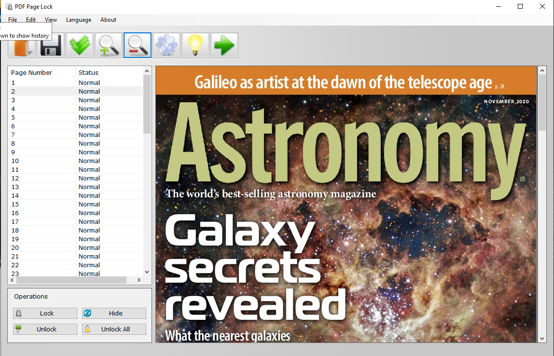Screen dimensions: 554x356
Task: Click the preview pane scroll up arrow
Action: tap(542, 70)
